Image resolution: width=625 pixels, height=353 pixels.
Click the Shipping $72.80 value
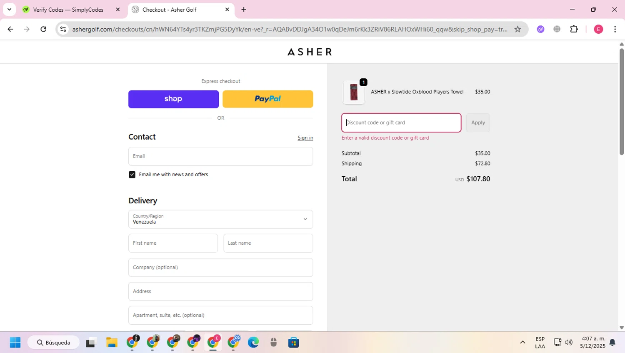click(x=482, y=164)
